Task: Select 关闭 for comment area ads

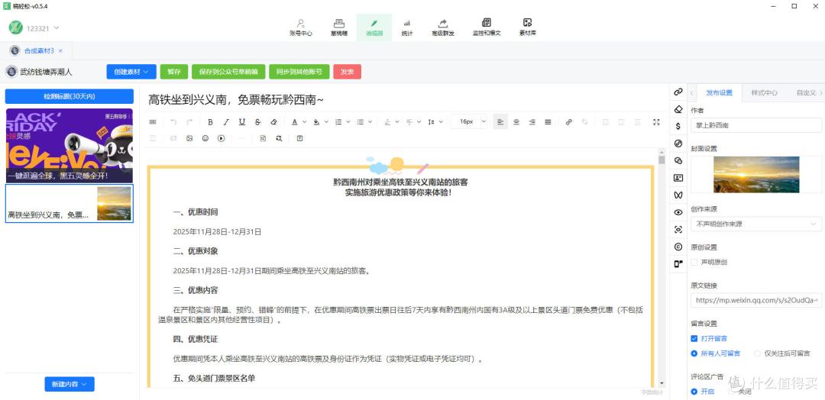Action: pyautogui.click(x=731, y=392)
